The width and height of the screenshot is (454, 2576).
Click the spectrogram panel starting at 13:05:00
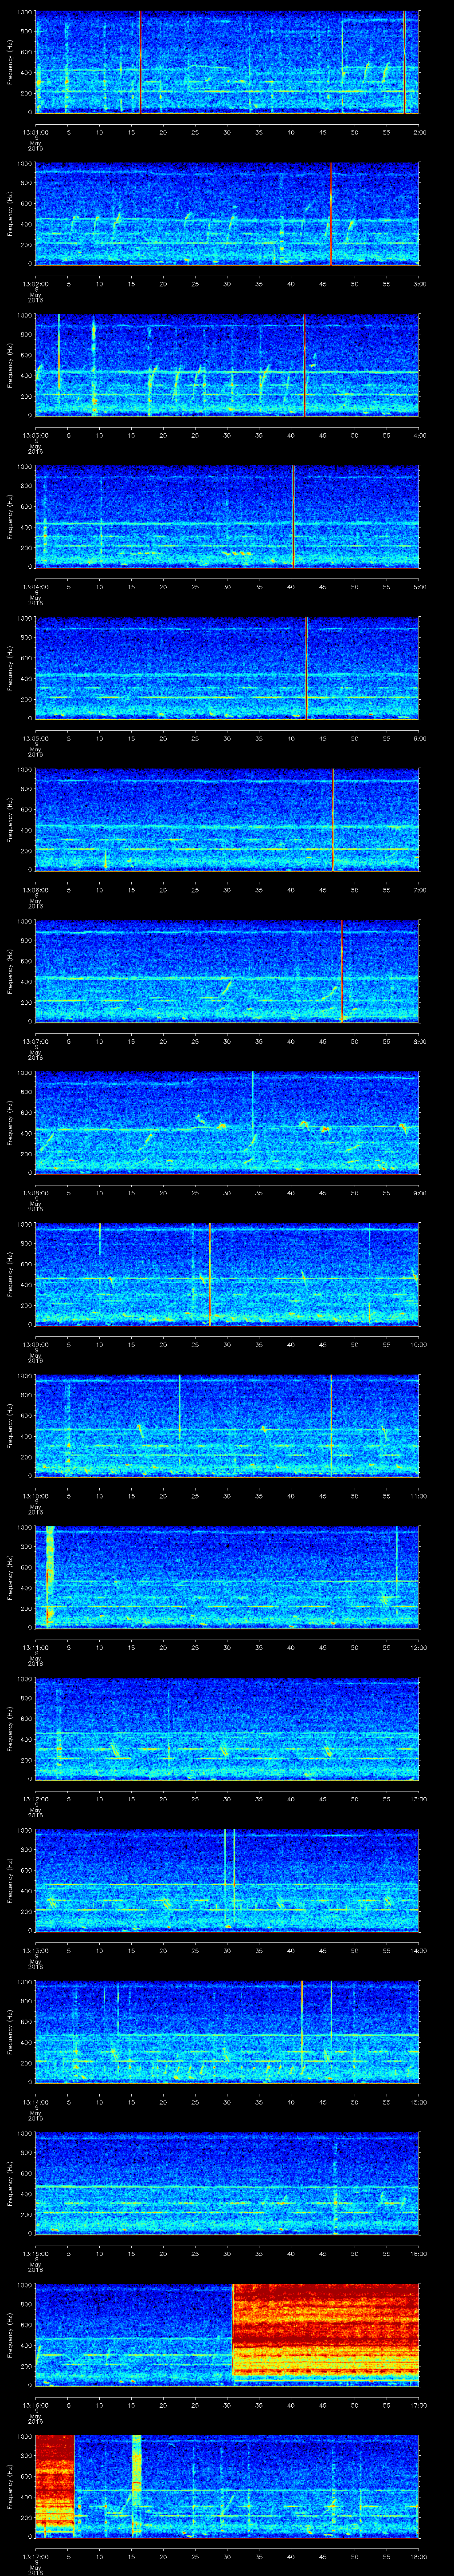coord(227,668)
